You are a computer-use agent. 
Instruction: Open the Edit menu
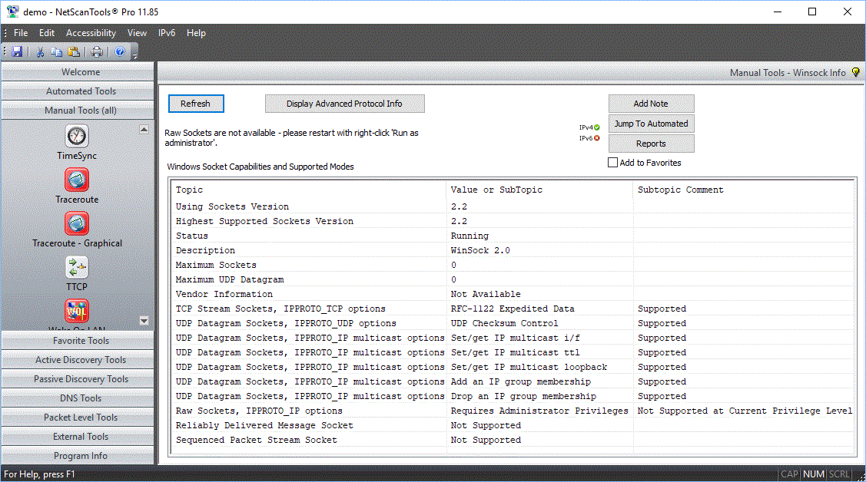47,33
